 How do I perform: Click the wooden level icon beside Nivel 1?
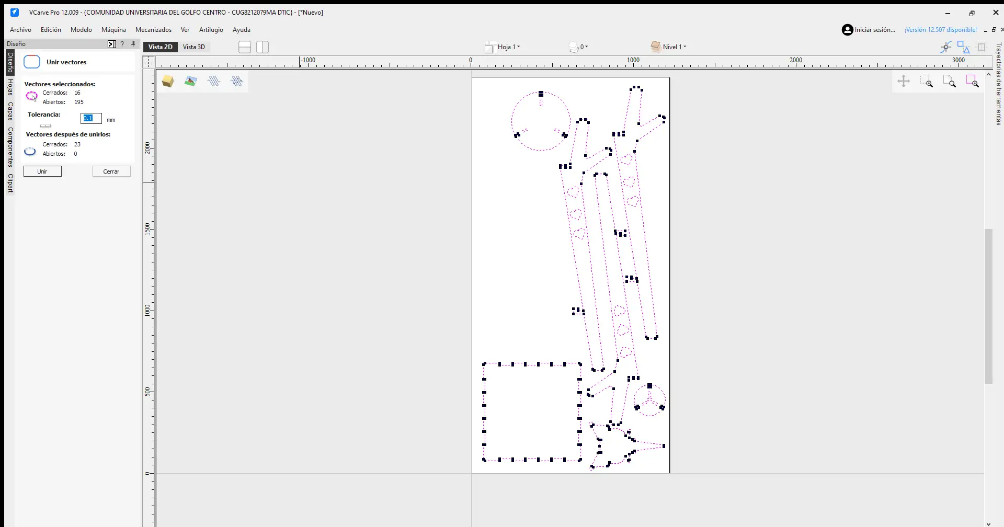point(656,47)
